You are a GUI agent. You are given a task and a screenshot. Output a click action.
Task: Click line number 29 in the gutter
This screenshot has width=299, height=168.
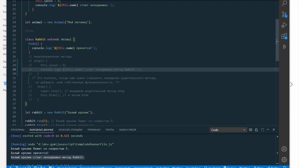point(14,70)
